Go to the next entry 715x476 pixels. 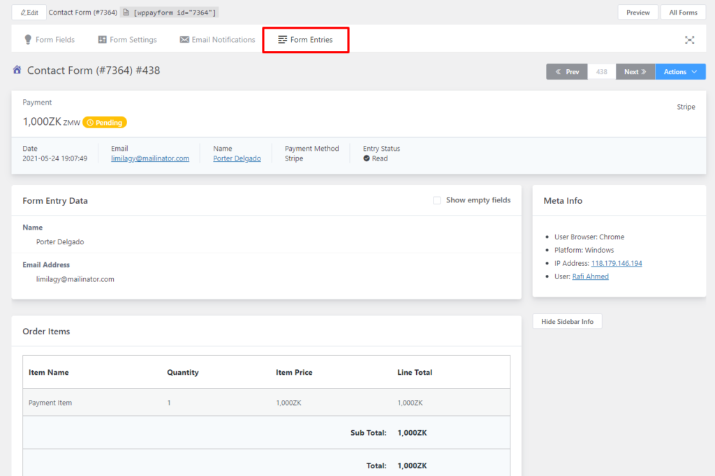click(x=635, y=72)
